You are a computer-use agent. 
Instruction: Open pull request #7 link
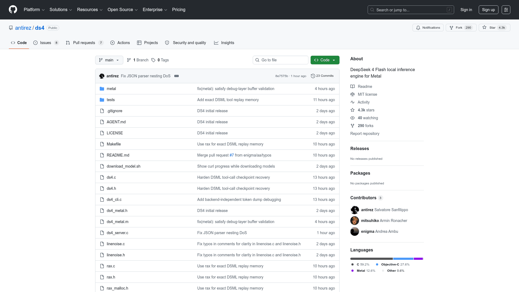[x=232, y=155]
